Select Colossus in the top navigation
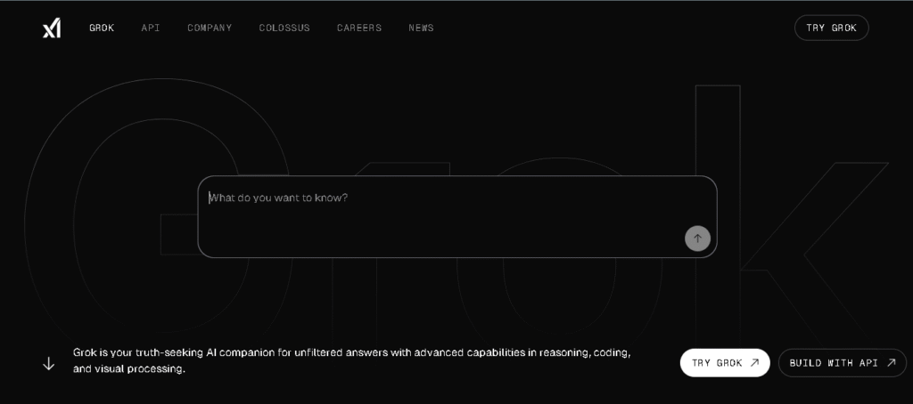 tap(284, 28)
